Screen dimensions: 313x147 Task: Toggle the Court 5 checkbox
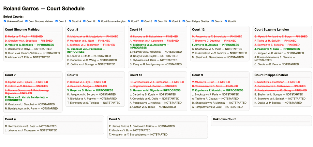click(226, 21)
